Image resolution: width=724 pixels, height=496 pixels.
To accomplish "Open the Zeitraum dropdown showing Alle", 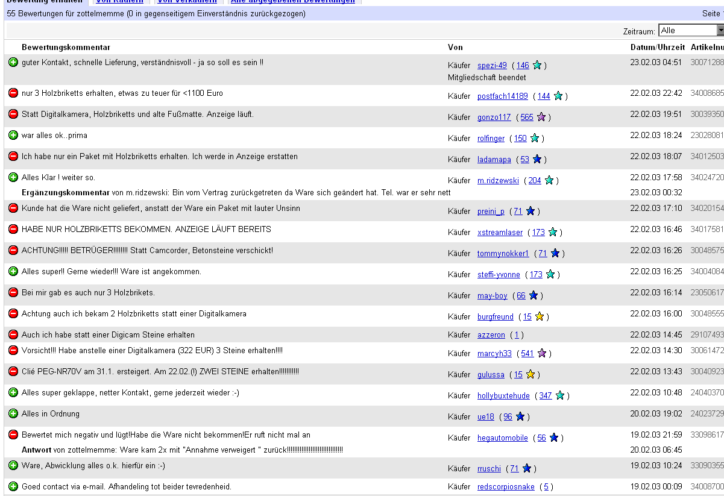I will tap(691, 30).
